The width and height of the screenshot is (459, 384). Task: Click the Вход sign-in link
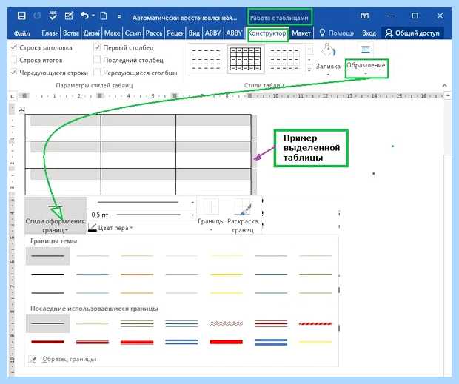pyautogui.click(x=369, y=33)
